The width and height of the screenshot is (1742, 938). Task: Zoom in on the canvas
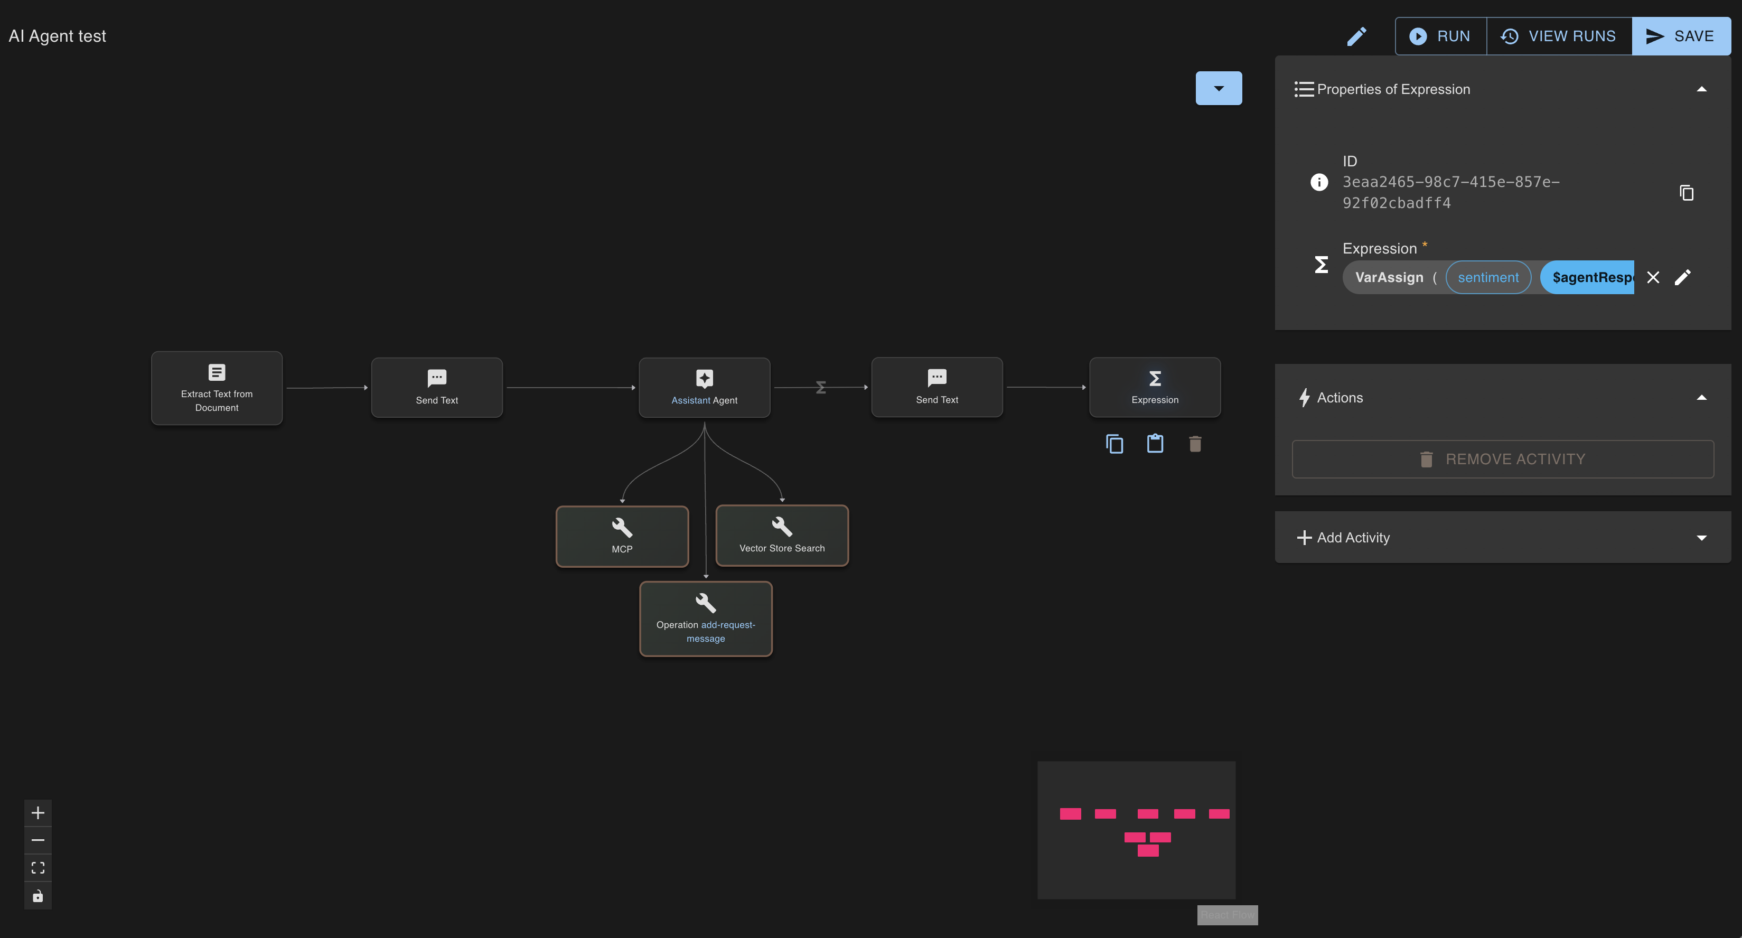(x=38, y=812)
